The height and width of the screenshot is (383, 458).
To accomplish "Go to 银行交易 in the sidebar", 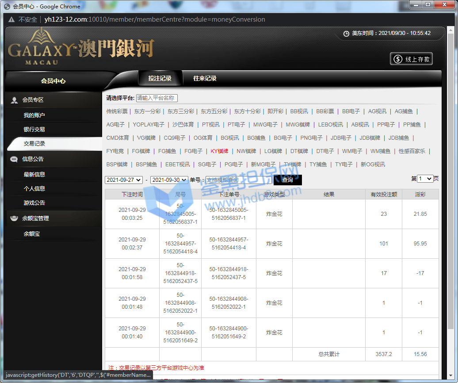I will [x=34, y=130].
